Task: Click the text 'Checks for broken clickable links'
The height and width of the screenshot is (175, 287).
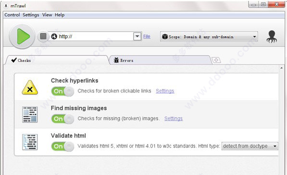Action: point(114,91)
